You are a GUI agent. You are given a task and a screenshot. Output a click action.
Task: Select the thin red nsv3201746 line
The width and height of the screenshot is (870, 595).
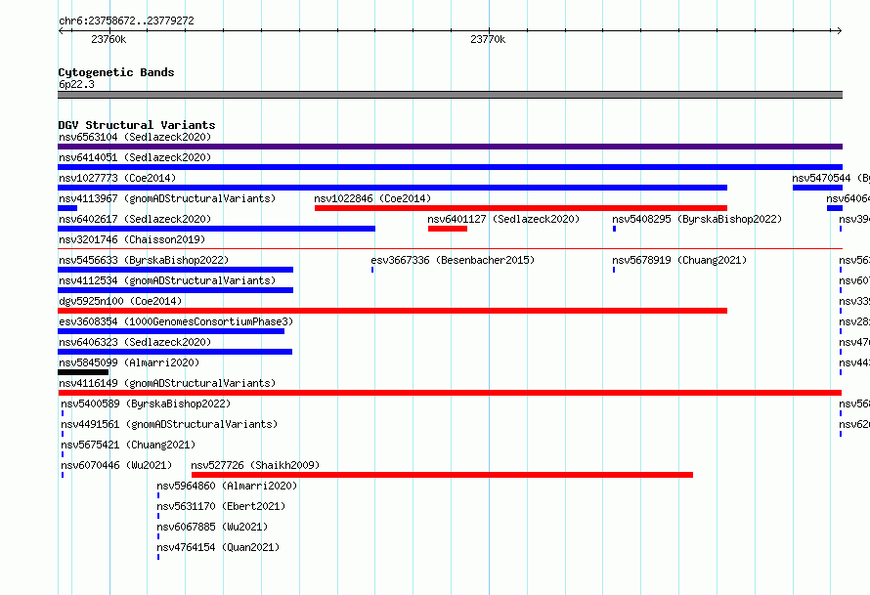coord(450,248)
